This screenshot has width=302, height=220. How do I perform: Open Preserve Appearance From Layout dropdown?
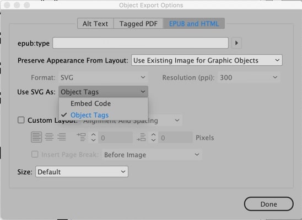point(207,60)
